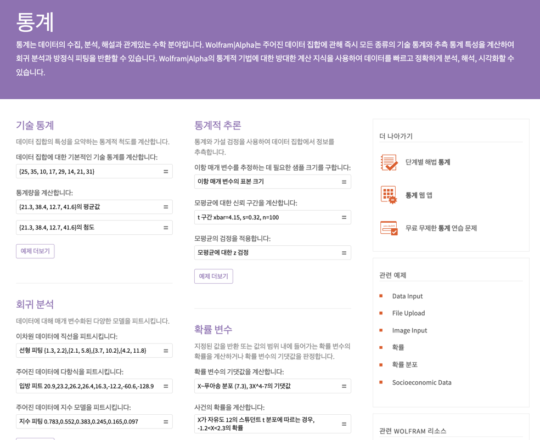Select the 입방 피트 polynomial fit example field
The width and height of the screenshot is (540, 440).
click(87, 386)
